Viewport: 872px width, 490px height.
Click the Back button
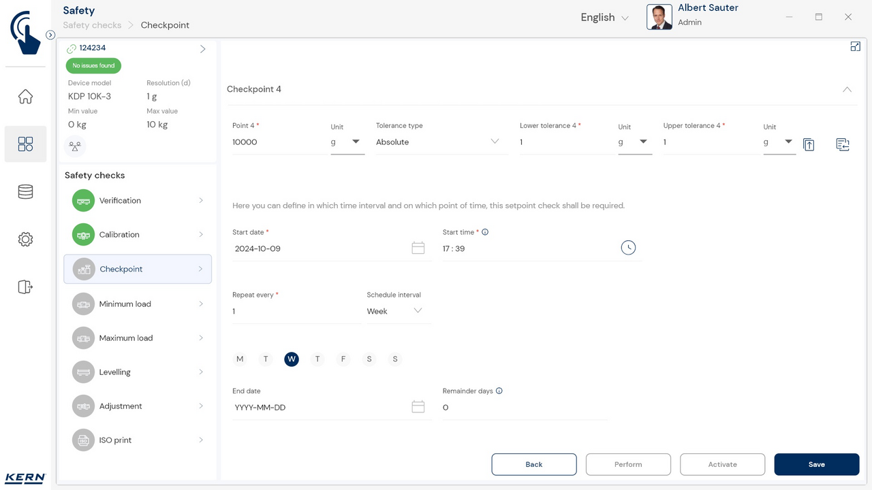(x=534, y=464)
